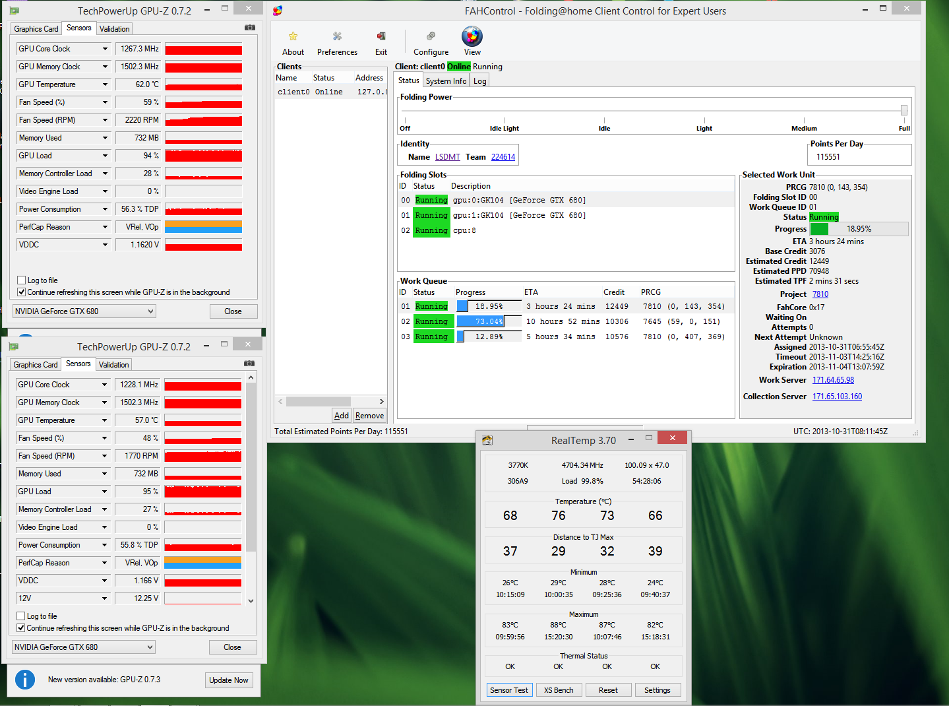Click the RealTemp title bar icon
949x706 pixels.
coord(487,440)
